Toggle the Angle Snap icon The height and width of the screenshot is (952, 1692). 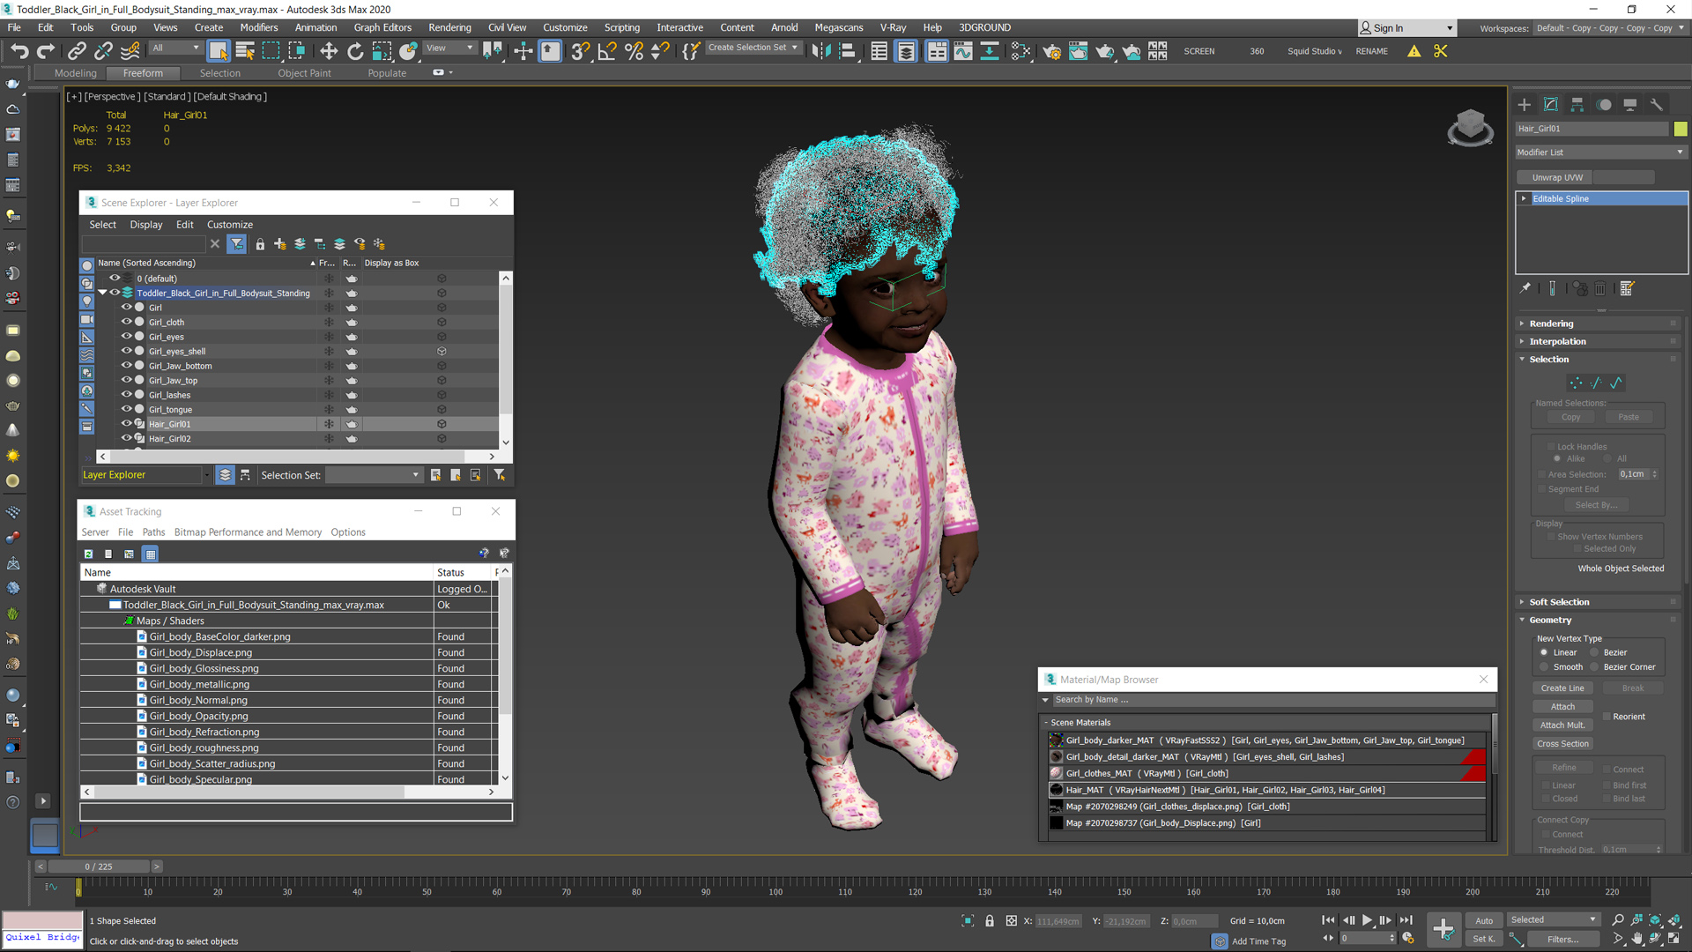click(607, 51)
